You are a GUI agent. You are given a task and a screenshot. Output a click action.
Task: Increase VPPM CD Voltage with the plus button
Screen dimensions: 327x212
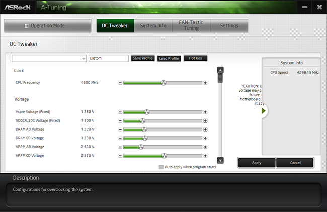click(205, 156)
